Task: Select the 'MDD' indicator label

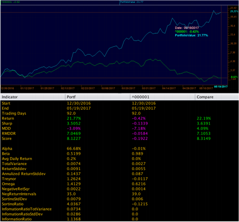Action: pos(6,129)
